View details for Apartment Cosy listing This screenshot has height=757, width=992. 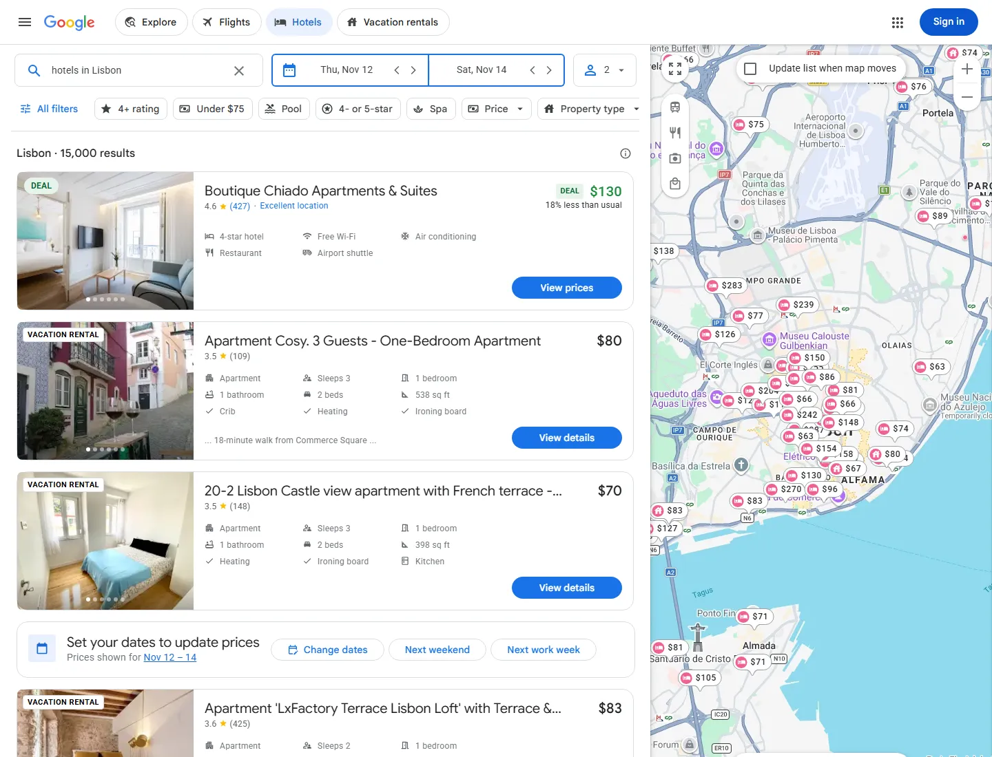click(x=567, y=438)
